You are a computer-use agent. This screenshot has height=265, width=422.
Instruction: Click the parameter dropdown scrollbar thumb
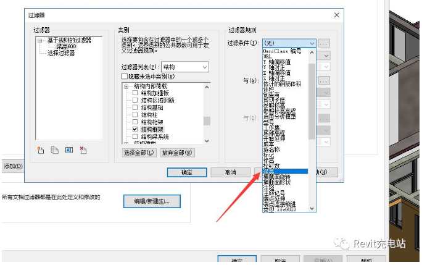pos(312,101)
